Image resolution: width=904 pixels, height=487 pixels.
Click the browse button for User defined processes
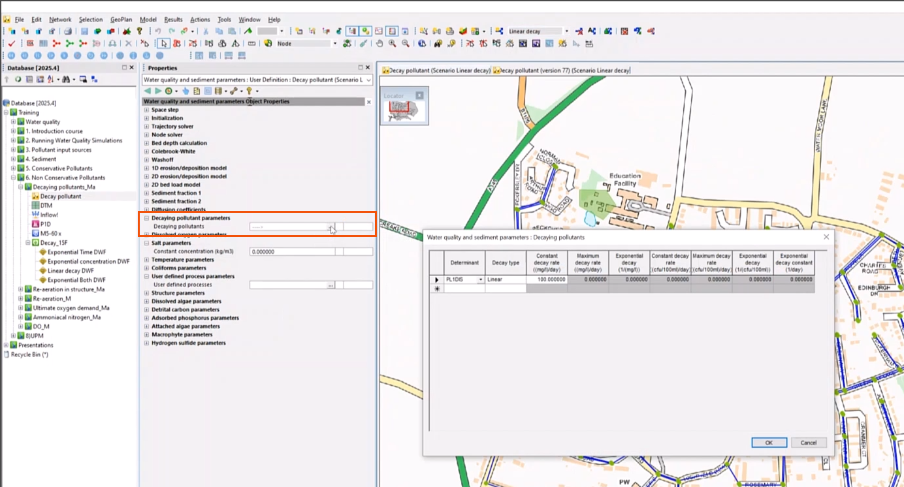click(x=331, y=285)
